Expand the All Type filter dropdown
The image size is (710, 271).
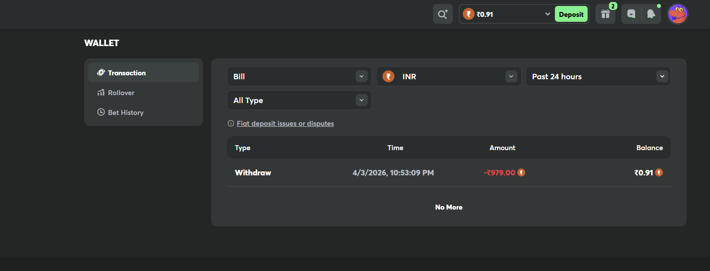299,100
